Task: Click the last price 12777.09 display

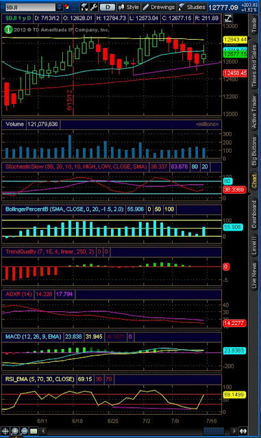Action: point(223,8)
